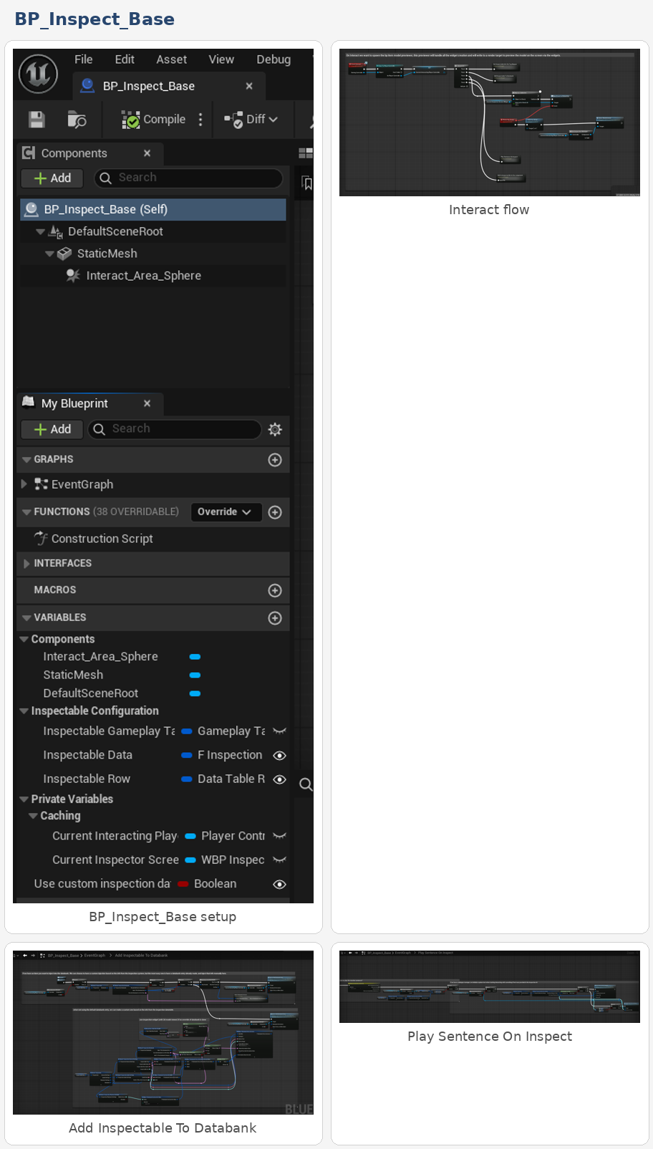Viewport: 653px width, 1149px height.
Task: Open the Asset menu
Action: 171,59
